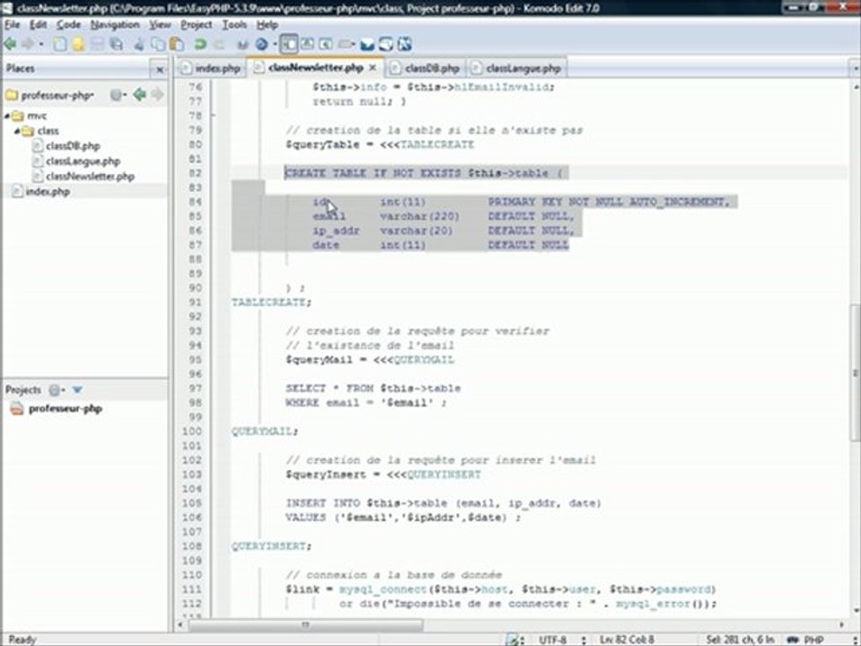The width and height of the screenshot is (861, 646).
Task: Create a new file from the toolbar
Action: click(x=60, y=44)
